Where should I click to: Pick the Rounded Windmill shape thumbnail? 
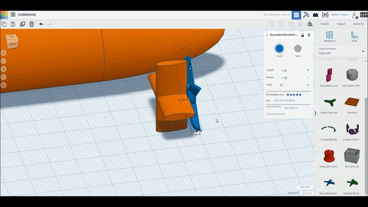[329, 182]
